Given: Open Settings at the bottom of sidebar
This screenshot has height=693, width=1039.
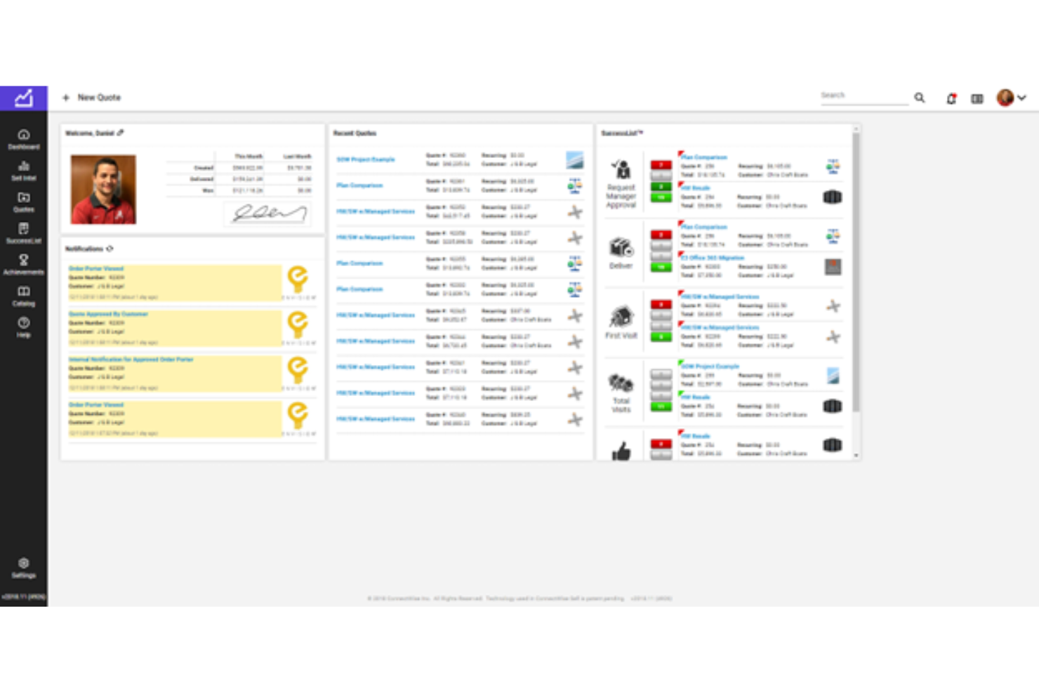Looking at the screenshot, I should pos(24,567).
